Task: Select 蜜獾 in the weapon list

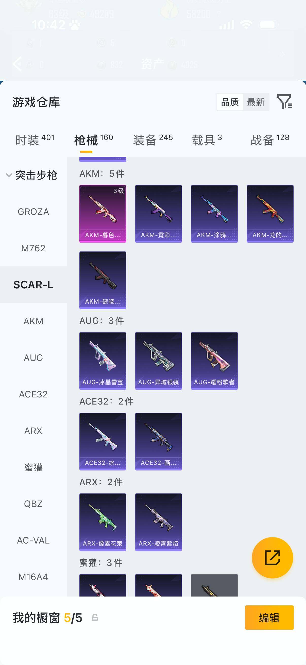Action: point(33,467)
